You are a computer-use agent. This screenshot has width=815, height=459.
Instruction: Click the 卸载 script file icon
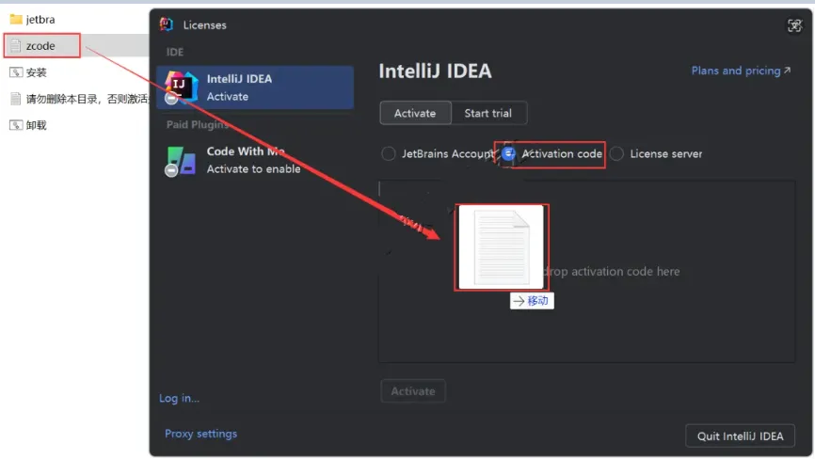click(x=16, y=125)
